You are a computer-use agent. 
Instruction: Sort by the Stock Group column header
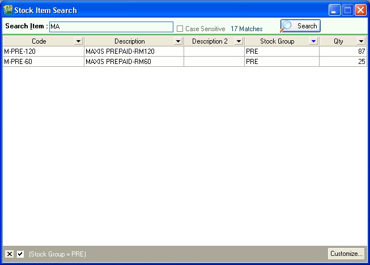click(x=277, y=41)
